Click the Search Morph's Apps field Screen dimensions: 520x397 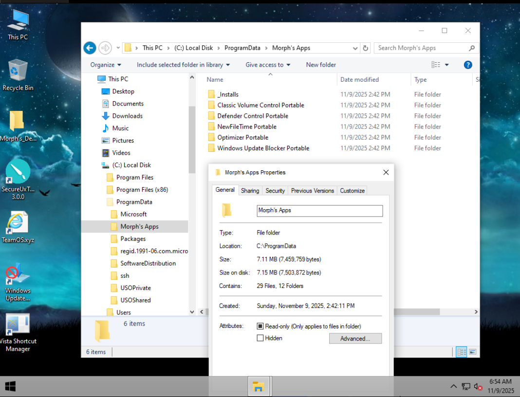(x=421, y=48)
